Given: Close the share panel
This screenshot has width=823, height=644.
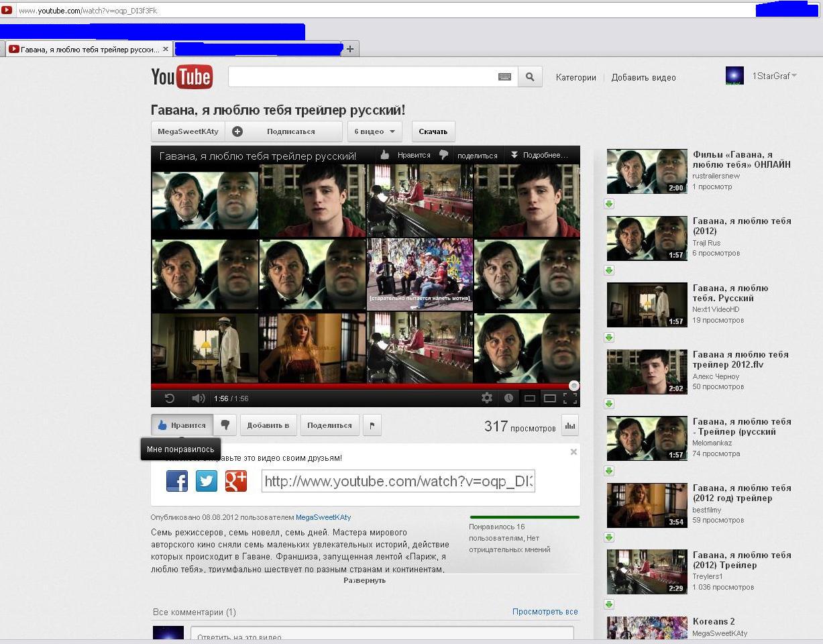Looking at the screenshot, I should (x=573, y=452).
